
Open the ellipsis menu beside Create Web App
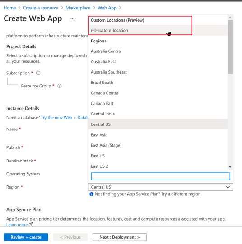tap(72, 18)
